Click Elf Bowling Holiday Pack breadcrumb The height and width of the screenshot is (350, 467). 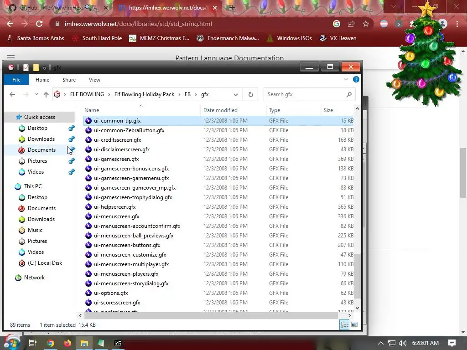[144, 94]
